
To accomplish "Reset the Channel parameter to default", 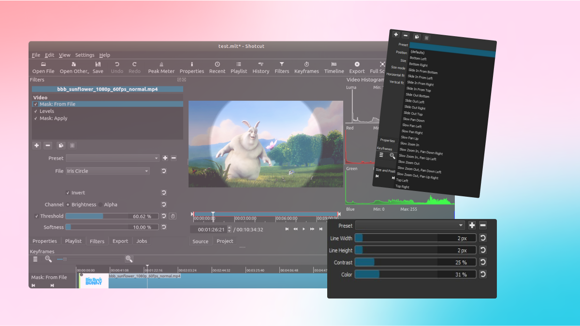I will pyautogui.click(x=164, y=204).
